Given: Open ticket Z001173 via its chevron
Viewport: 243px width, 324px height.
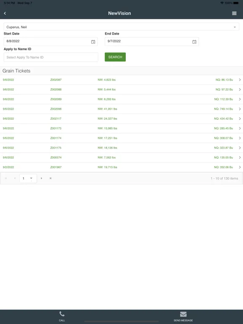Looking at the screenshot, I should (240, 128).
